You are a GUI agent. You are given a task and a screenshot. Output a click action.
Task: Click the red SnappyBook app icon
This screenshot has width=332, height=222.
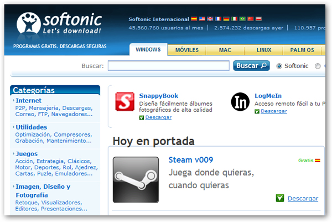pos(124,102)
